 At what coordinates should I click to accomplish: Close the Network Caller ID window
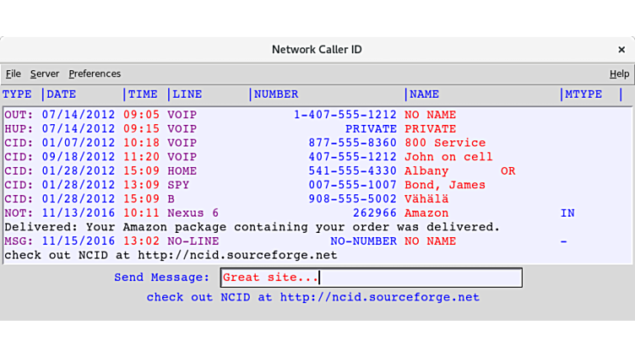[x=621, y=49]
